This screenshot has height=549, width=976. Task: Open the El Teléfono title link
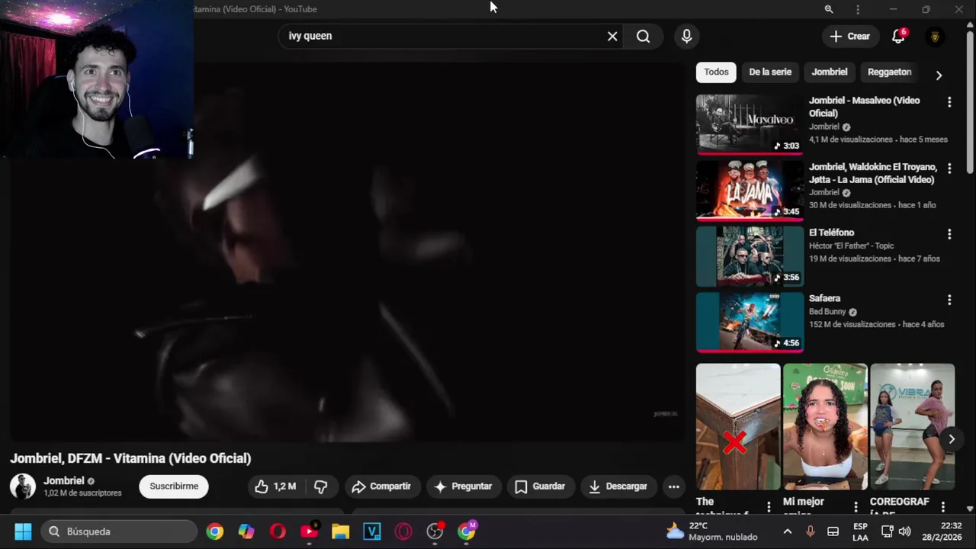(831, 233)
